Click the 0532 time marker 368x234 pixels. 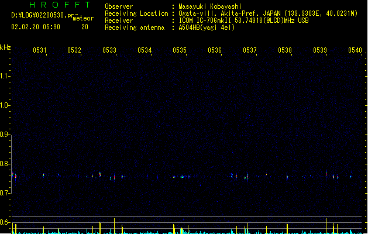click(74, 50)
